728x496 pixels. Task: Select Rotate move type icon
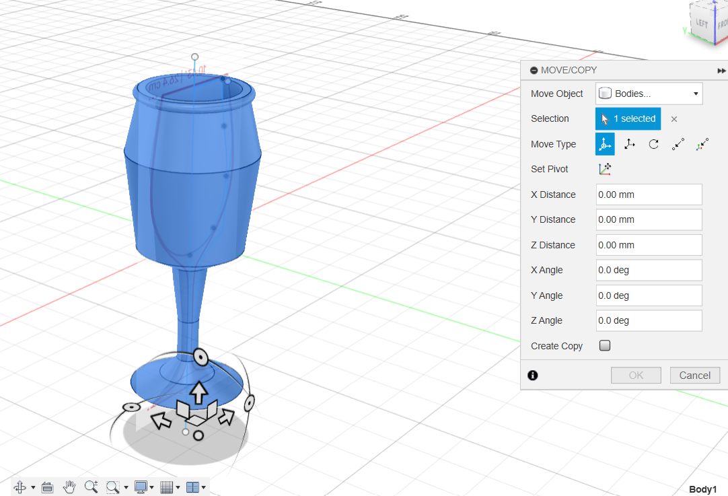pos(654,144)
